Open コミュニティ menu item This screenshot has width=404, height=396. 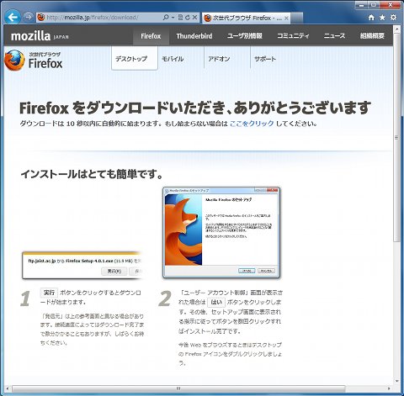(x=293, y=36)
